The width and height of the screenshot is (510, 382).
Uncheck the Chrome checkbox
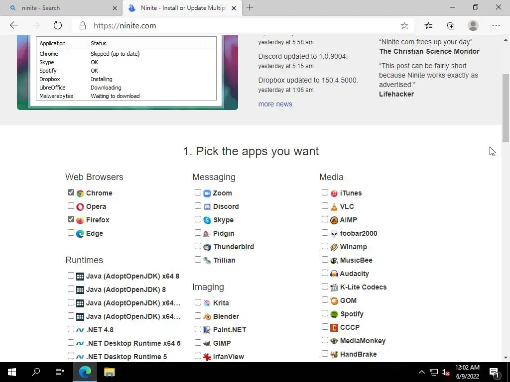point(71,192)
